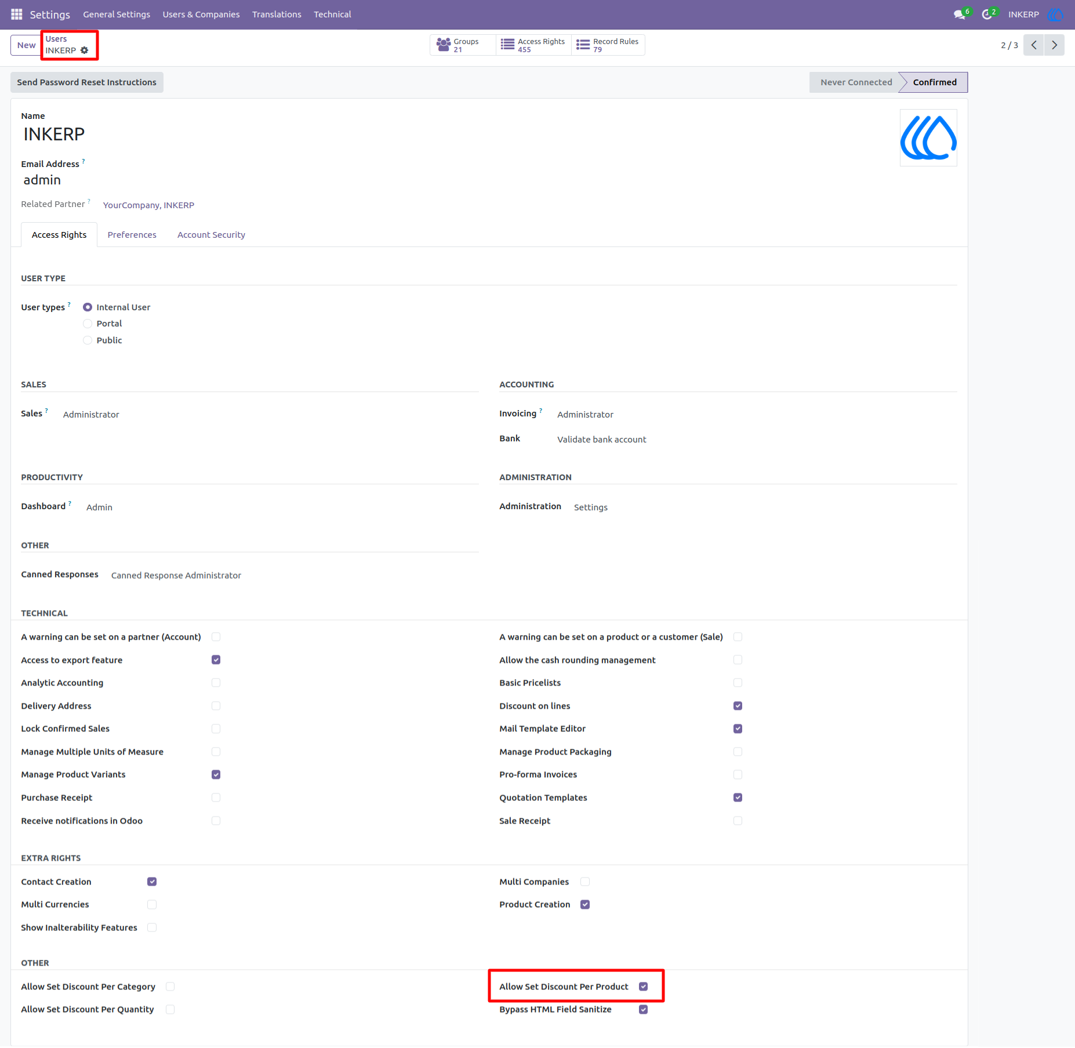Go to next user record
This screenshot has height=1048, width=1075.
(x=1054, y=45)
